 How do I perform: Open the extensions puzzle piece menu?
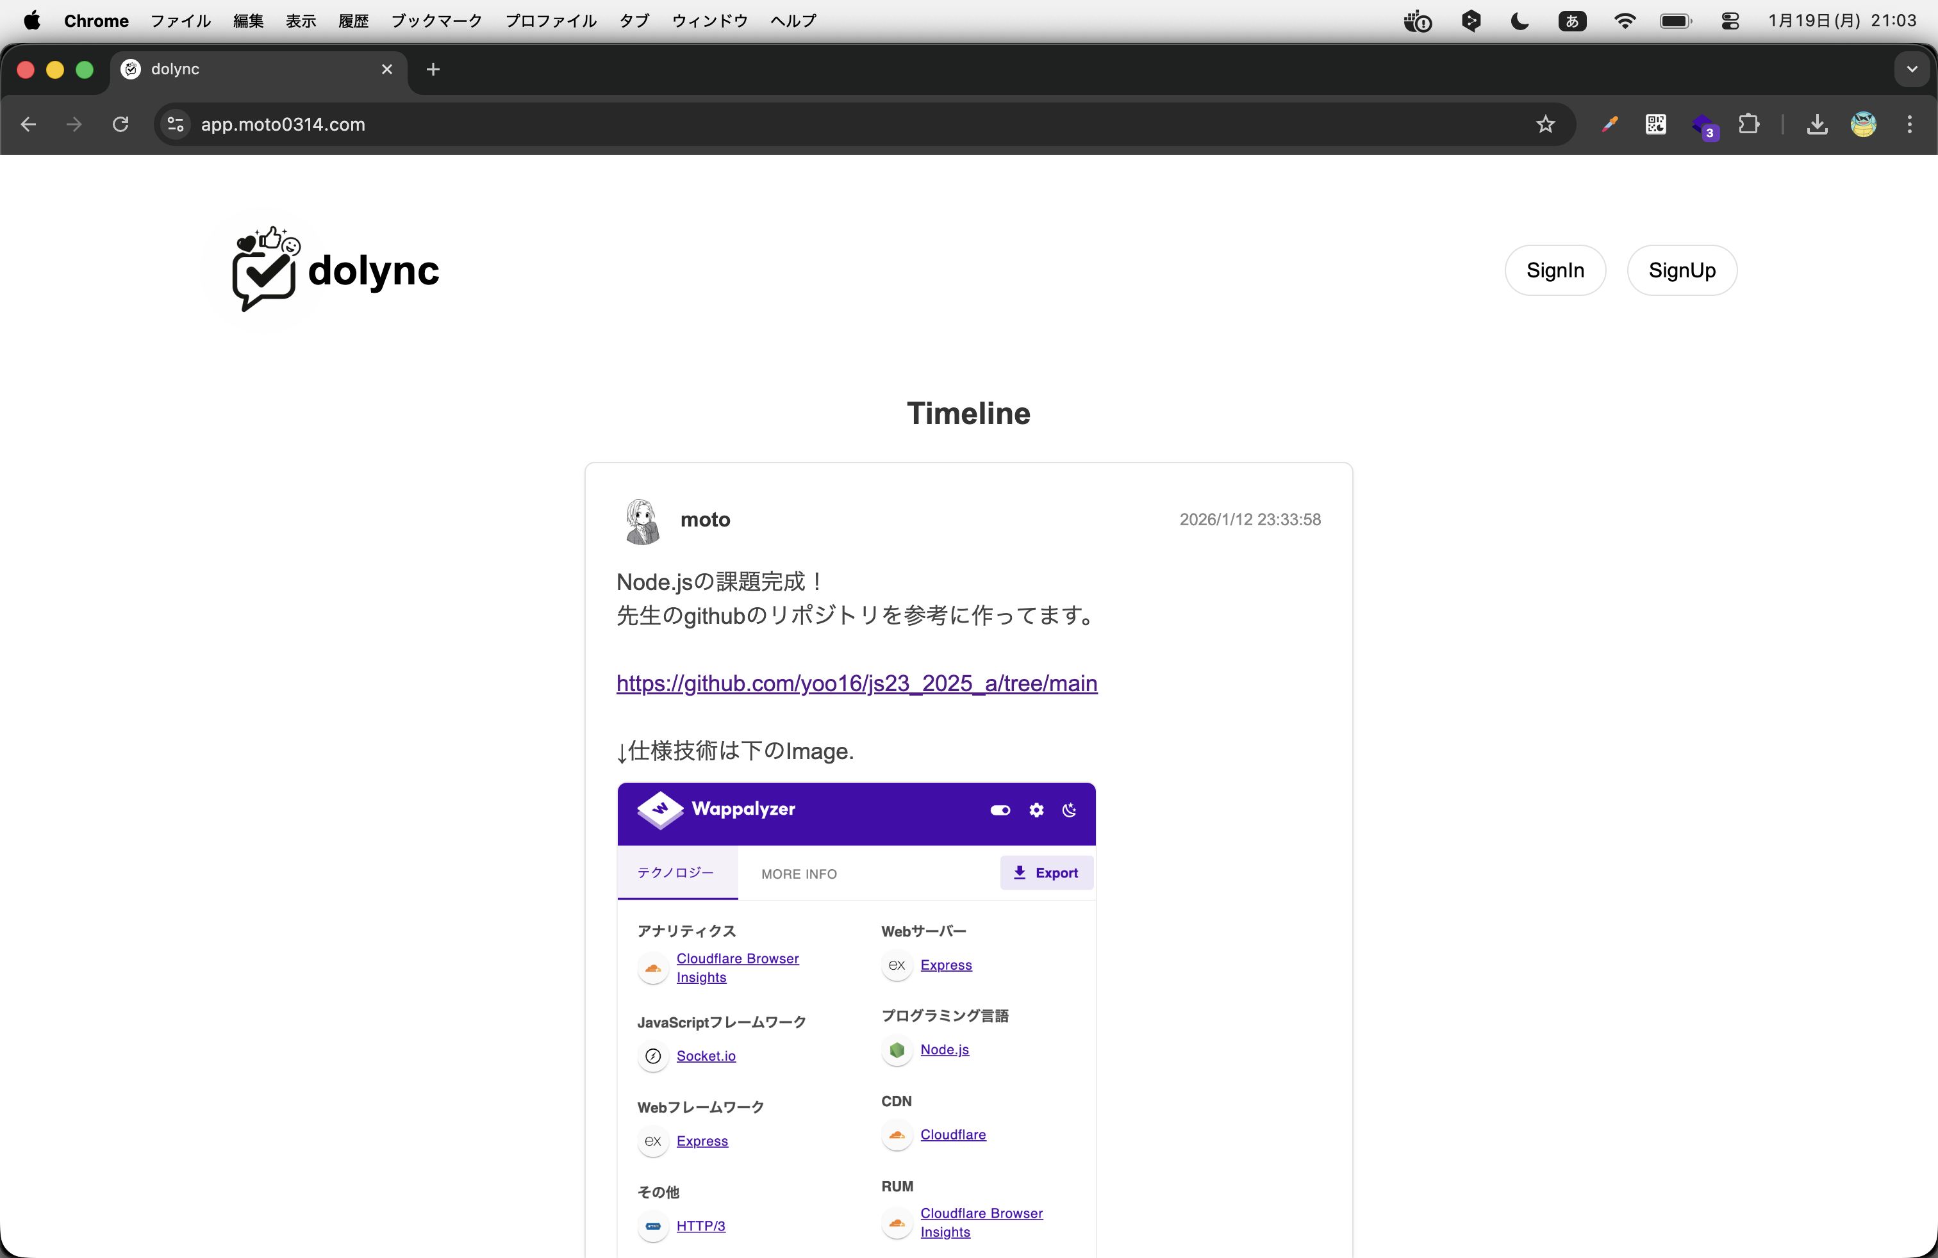click(1750, 124)
